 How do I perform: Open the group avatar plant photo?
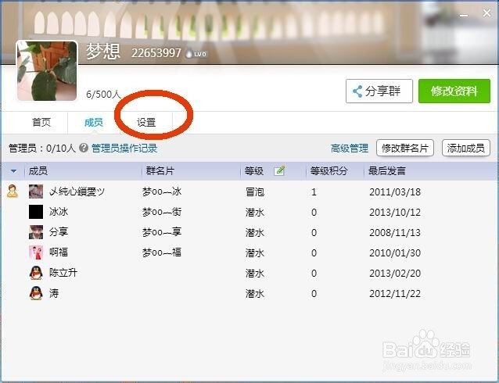coord(47,70)
